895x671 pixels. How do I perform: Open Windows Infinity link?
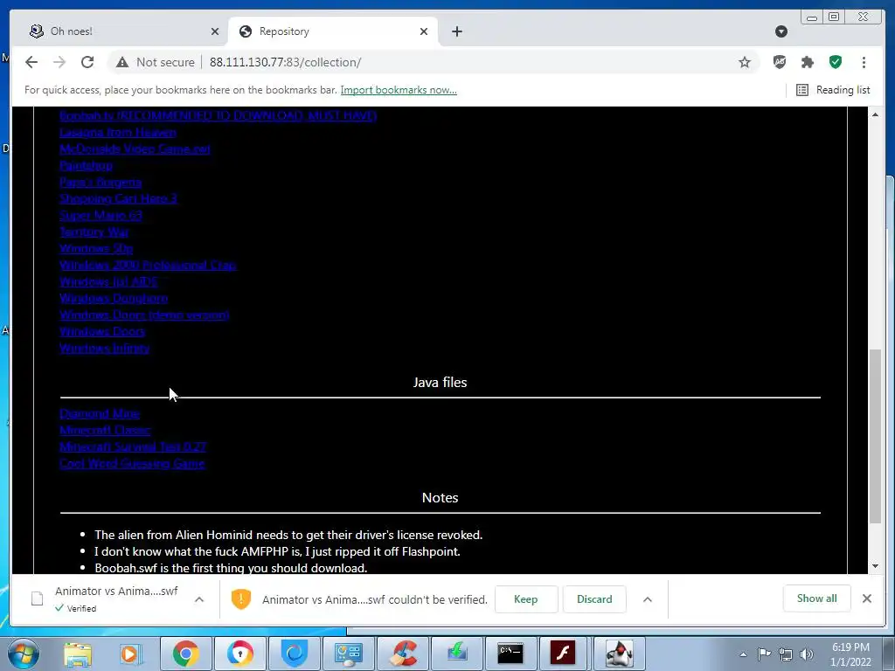point(105,348)
